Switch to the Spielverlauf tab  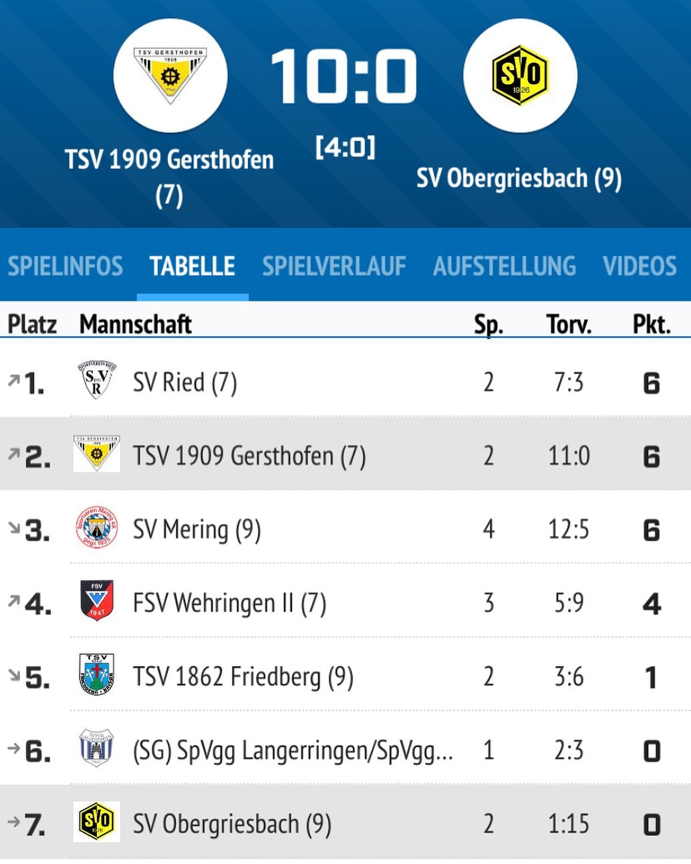(334, 266)
